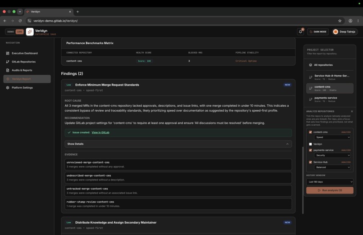The image size is (363, 235).
Task: Open the Chrome profile icon
Action: [350, 21]
